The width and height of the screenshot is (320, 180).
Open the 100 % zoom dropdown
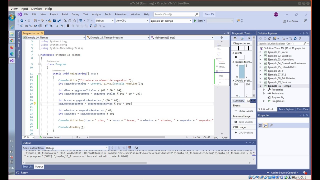pos(28,137)
